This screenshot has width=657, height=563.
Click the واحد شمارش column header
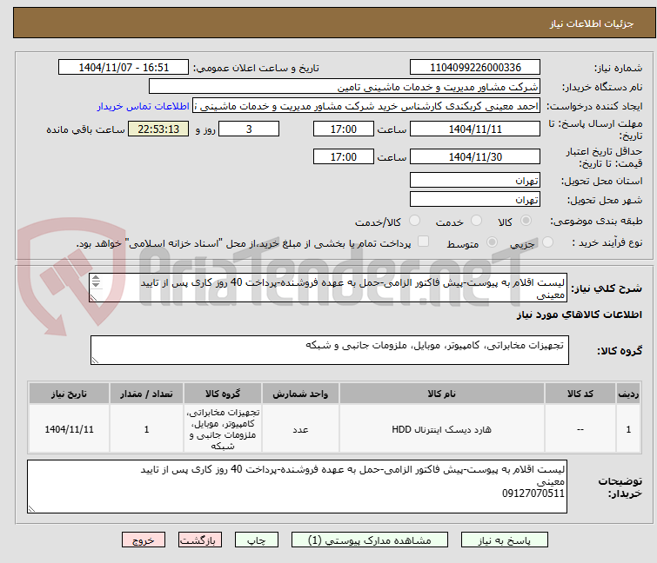(x=300, y=394)
